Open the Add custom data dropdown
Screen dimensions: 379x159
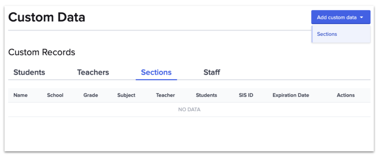tap(337, 17)
